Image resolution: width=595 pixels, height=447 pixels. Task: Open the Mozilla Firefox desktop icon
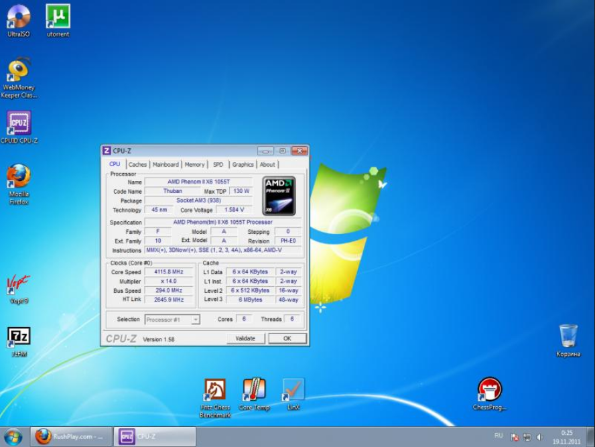19,185
